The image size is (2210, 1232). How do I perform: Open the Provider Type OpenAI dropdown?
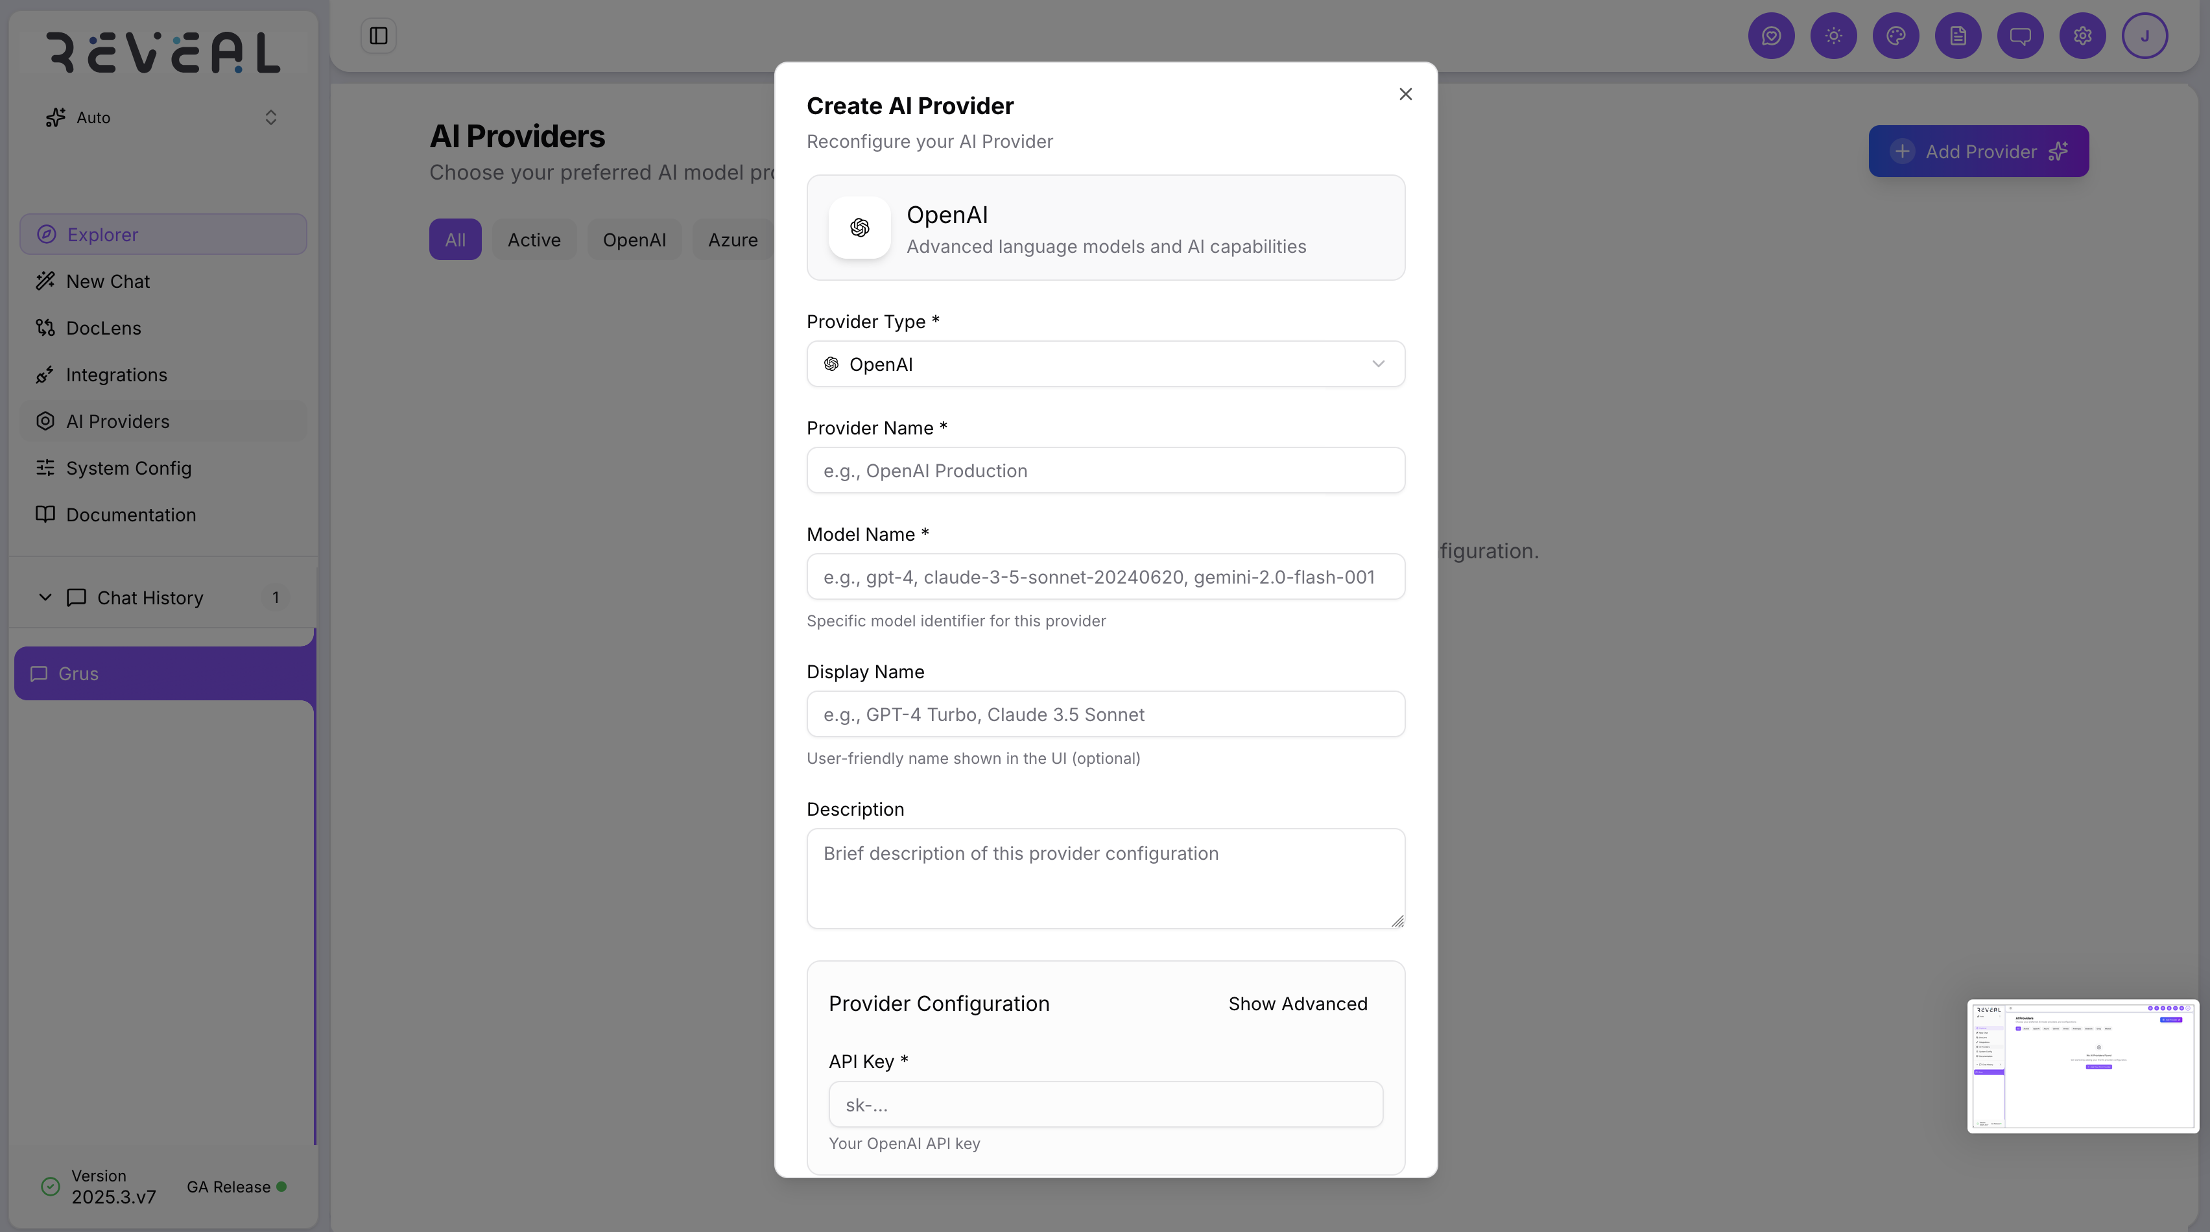tap(1105, 364)
